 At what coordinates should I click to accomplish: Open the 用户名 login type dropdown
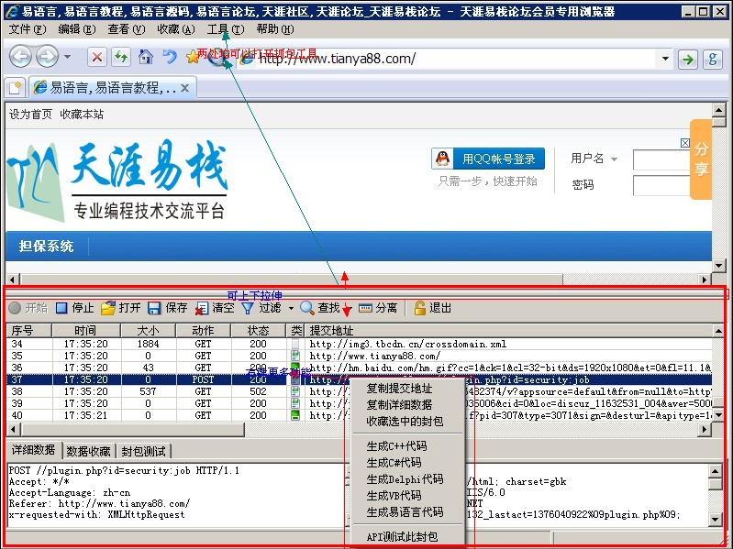click(x=614, y=159)
